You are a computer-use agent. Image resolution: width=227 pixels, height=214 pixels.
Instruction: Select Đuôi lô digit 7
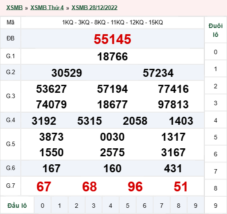[215, 171]
